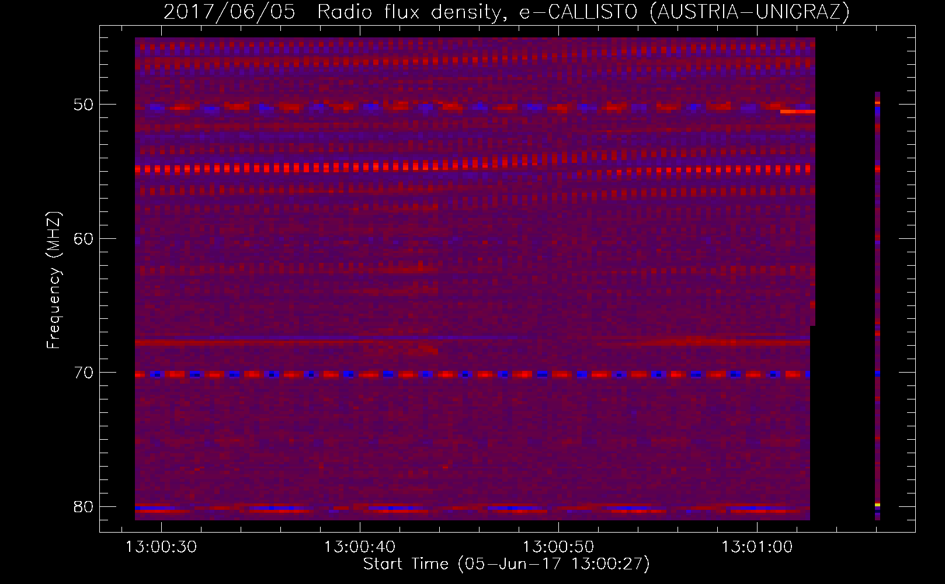
Task: Click the '70' frequency tick label
Action: (x=84, y=373)
